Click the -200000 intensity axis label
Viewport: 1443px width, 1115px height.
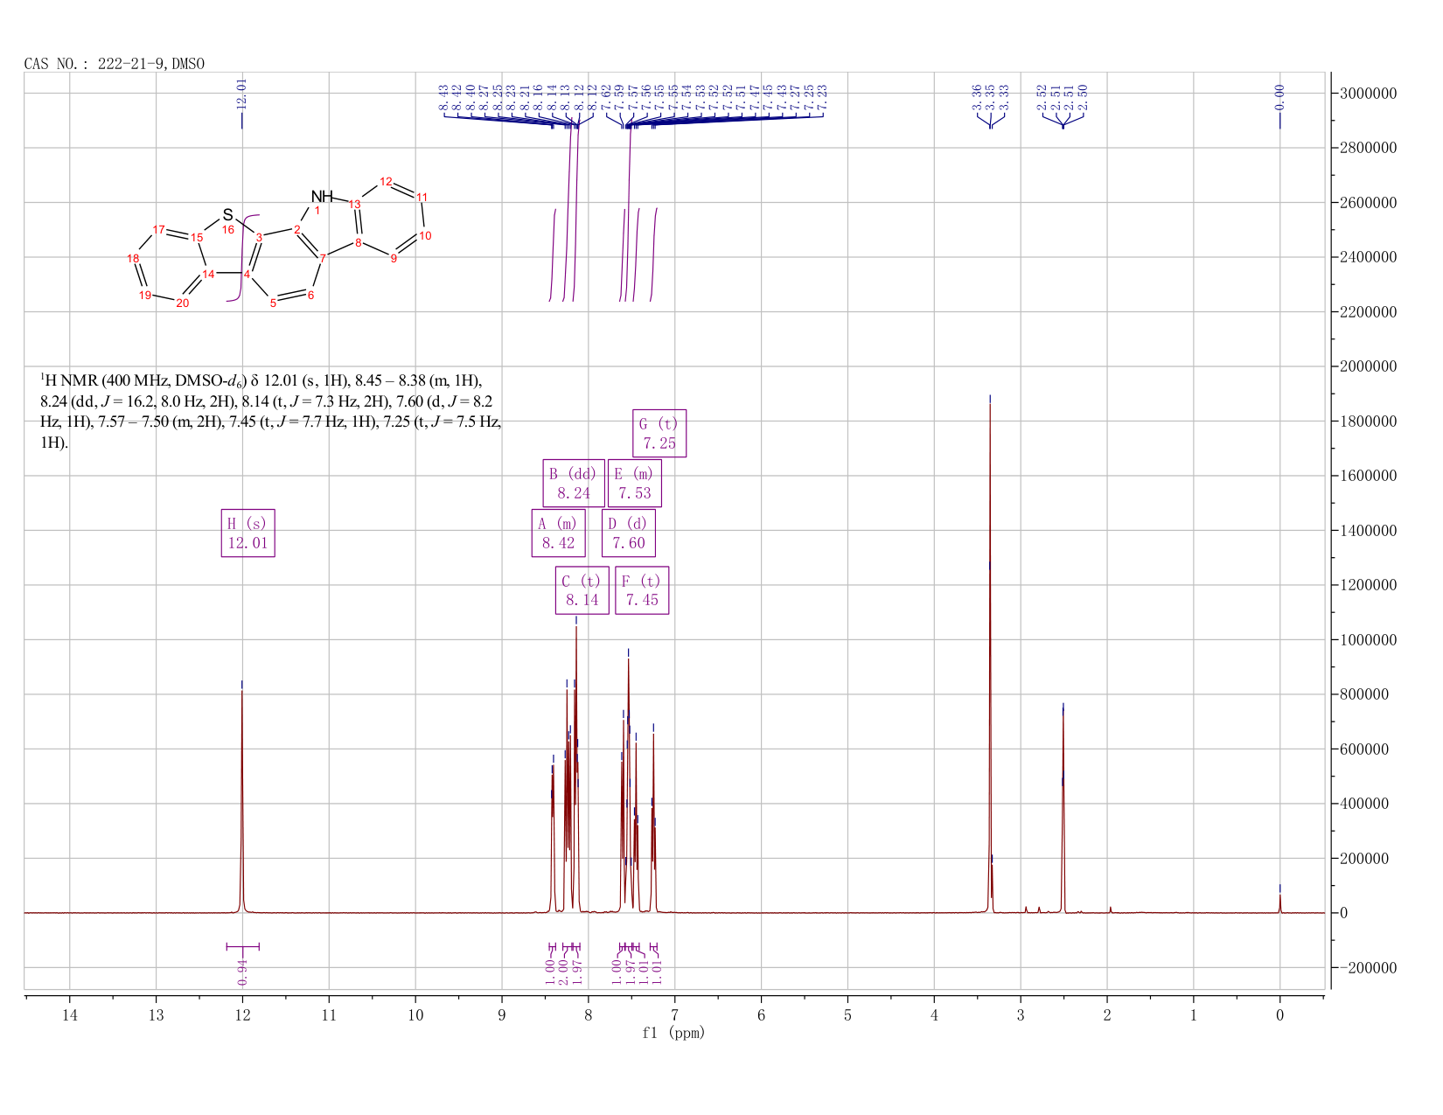1367,968
